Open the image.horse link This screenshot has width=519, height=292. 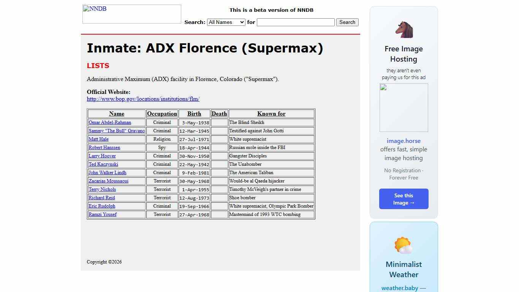coord(403,141)
